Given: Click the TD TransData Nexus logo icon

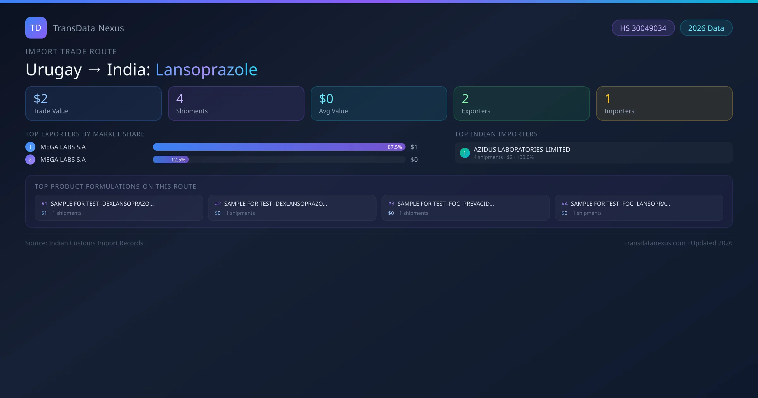Looking at the screenshot, I should pyautogui.click(x=36, y=28).
